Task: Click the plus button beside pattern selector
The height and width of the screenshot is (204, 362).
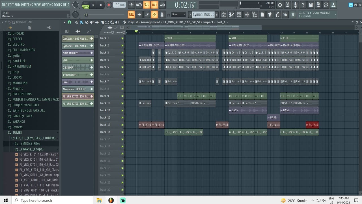Action: pyautogui.click(x=217, y=14)
